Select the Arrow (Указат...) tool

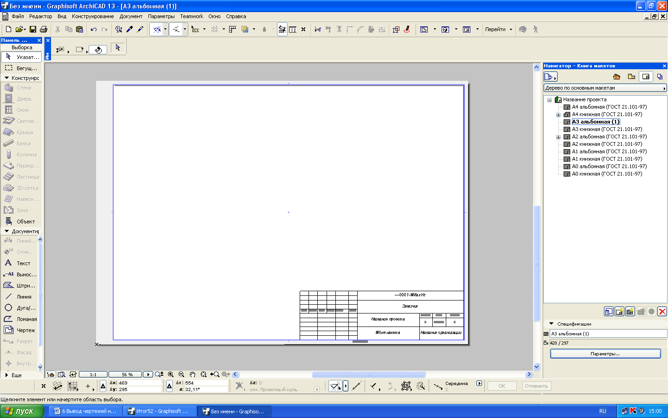(x=21, y=57)
